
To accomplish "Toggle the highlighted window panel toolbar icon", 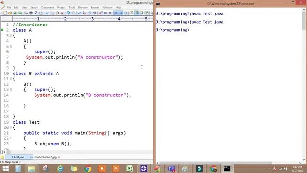I will [137, 13].
